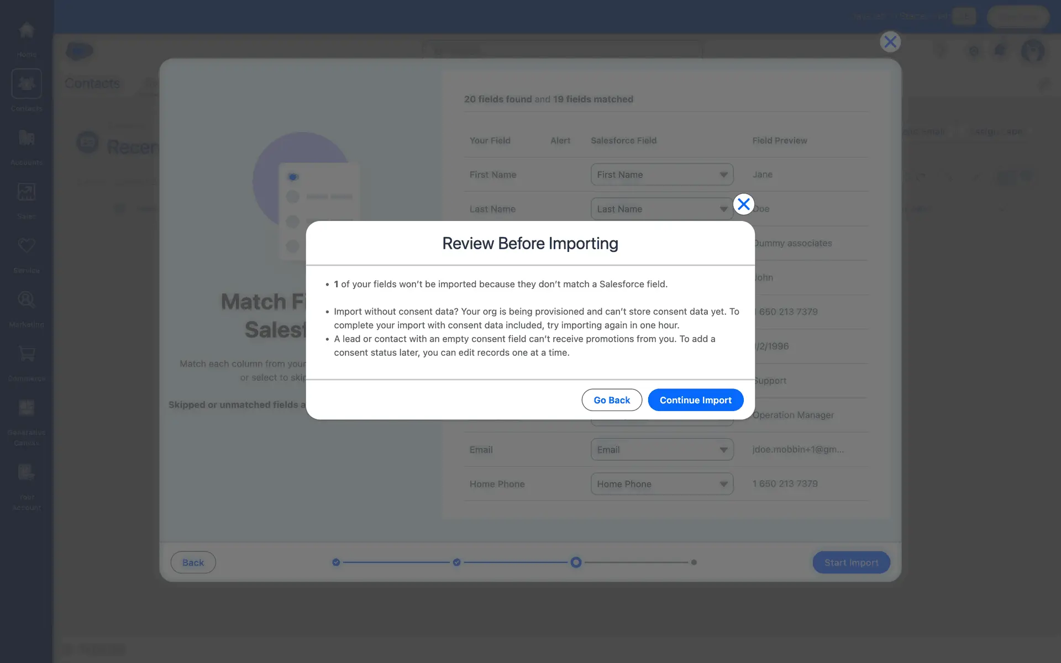The width and height of the screenshot is (1061, 663).
Task: Open the Service heart icon
Action: tap(26, 246)
